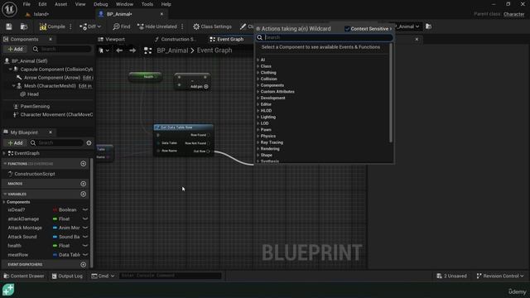530x298 pixels.
Task: Click the Components search field
Action: click(x=63, y=49)
